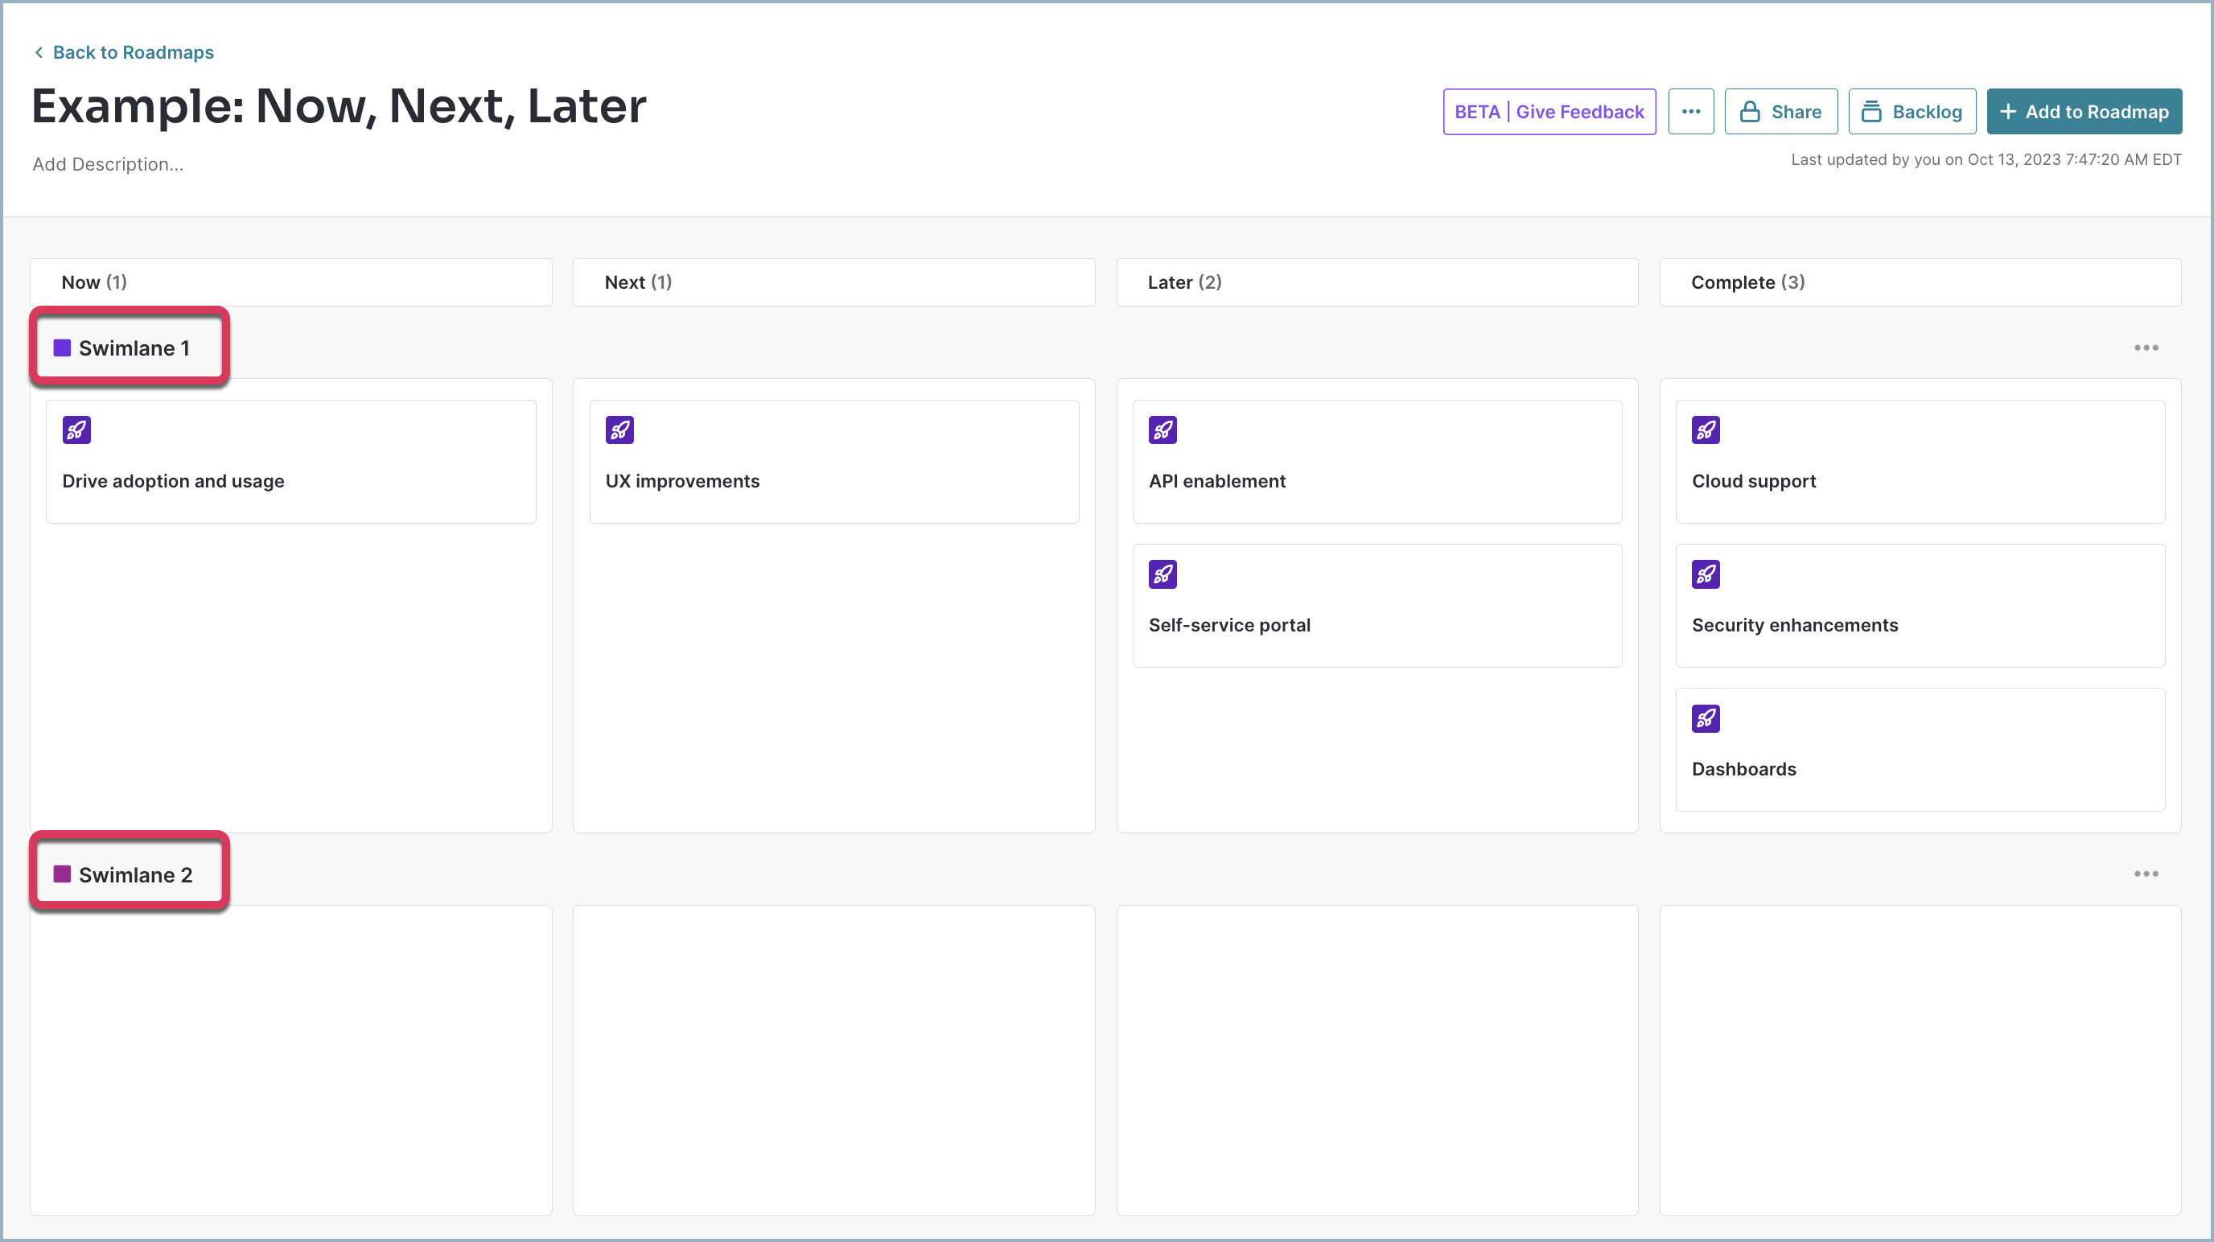Select the Complete (3) column header

click(1920, 282)
